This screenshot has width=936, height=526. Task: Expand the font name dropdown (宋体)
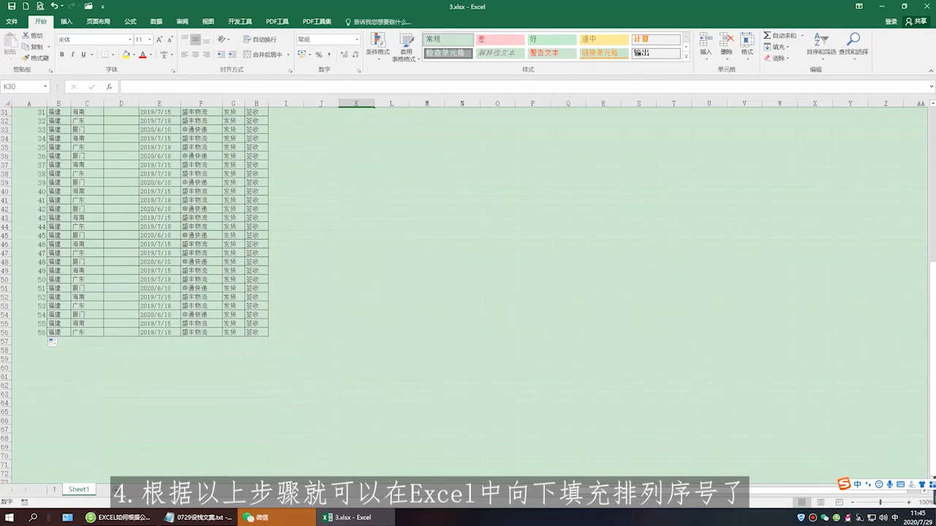pyautogui.click(x=130, y=39)
